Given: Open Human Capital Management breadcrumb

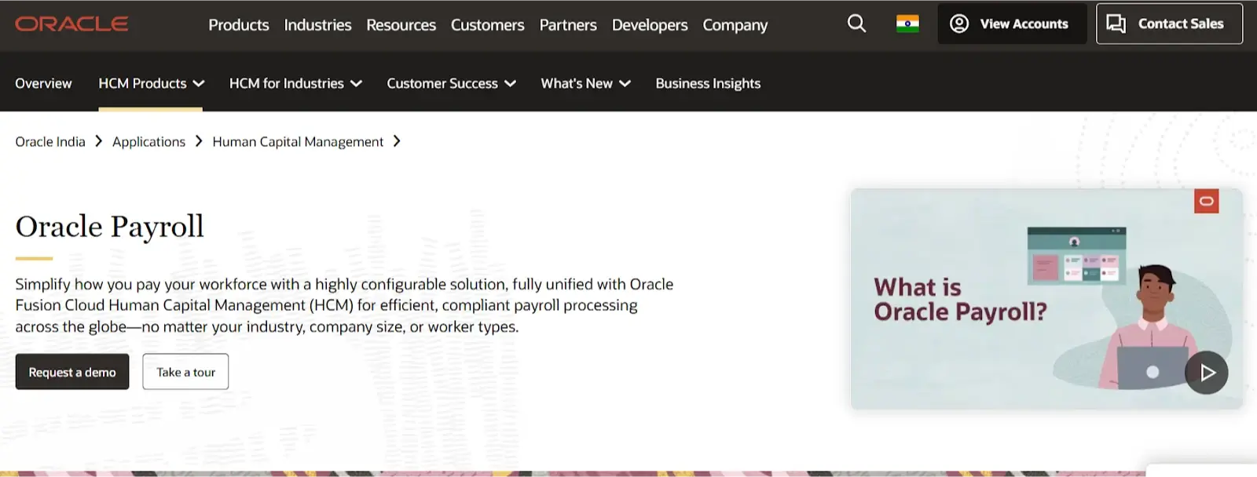Looking at the screenshot, I should tap(298, 142).
